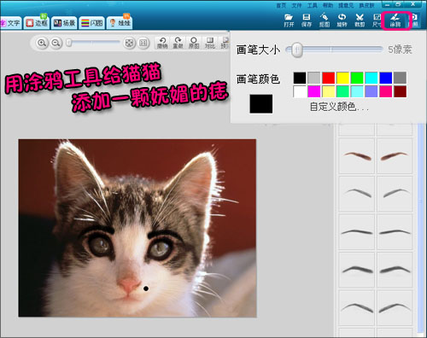
Task: Pick the light gray color swatch
Action: [x=314, y=78]
